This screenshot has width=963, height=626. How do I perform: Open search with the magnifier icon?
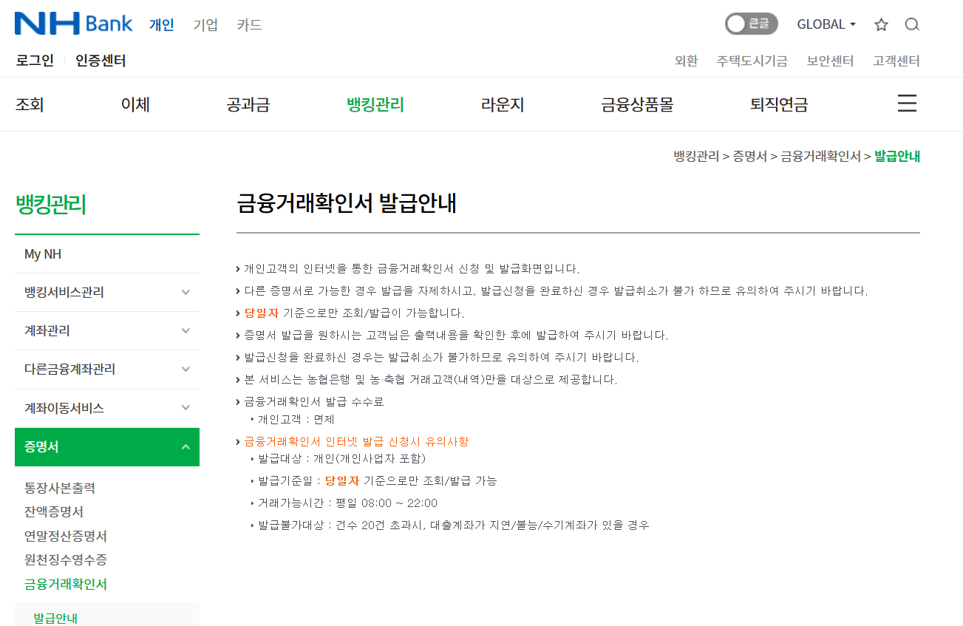912,24
